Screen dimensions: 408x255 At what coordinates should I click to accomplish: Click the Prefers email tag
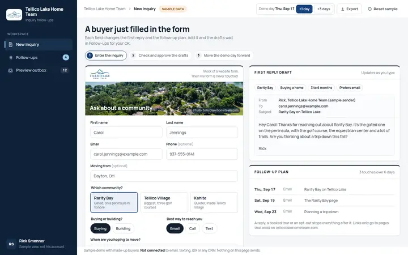[350, 88]
